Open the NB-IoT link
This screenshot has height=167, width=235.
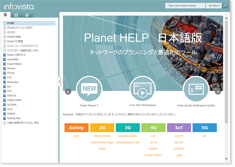pyautogui.click(x=179, y=142)
